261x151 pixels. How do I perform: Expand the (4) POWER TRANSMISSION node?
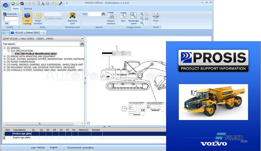pos(4,62)
